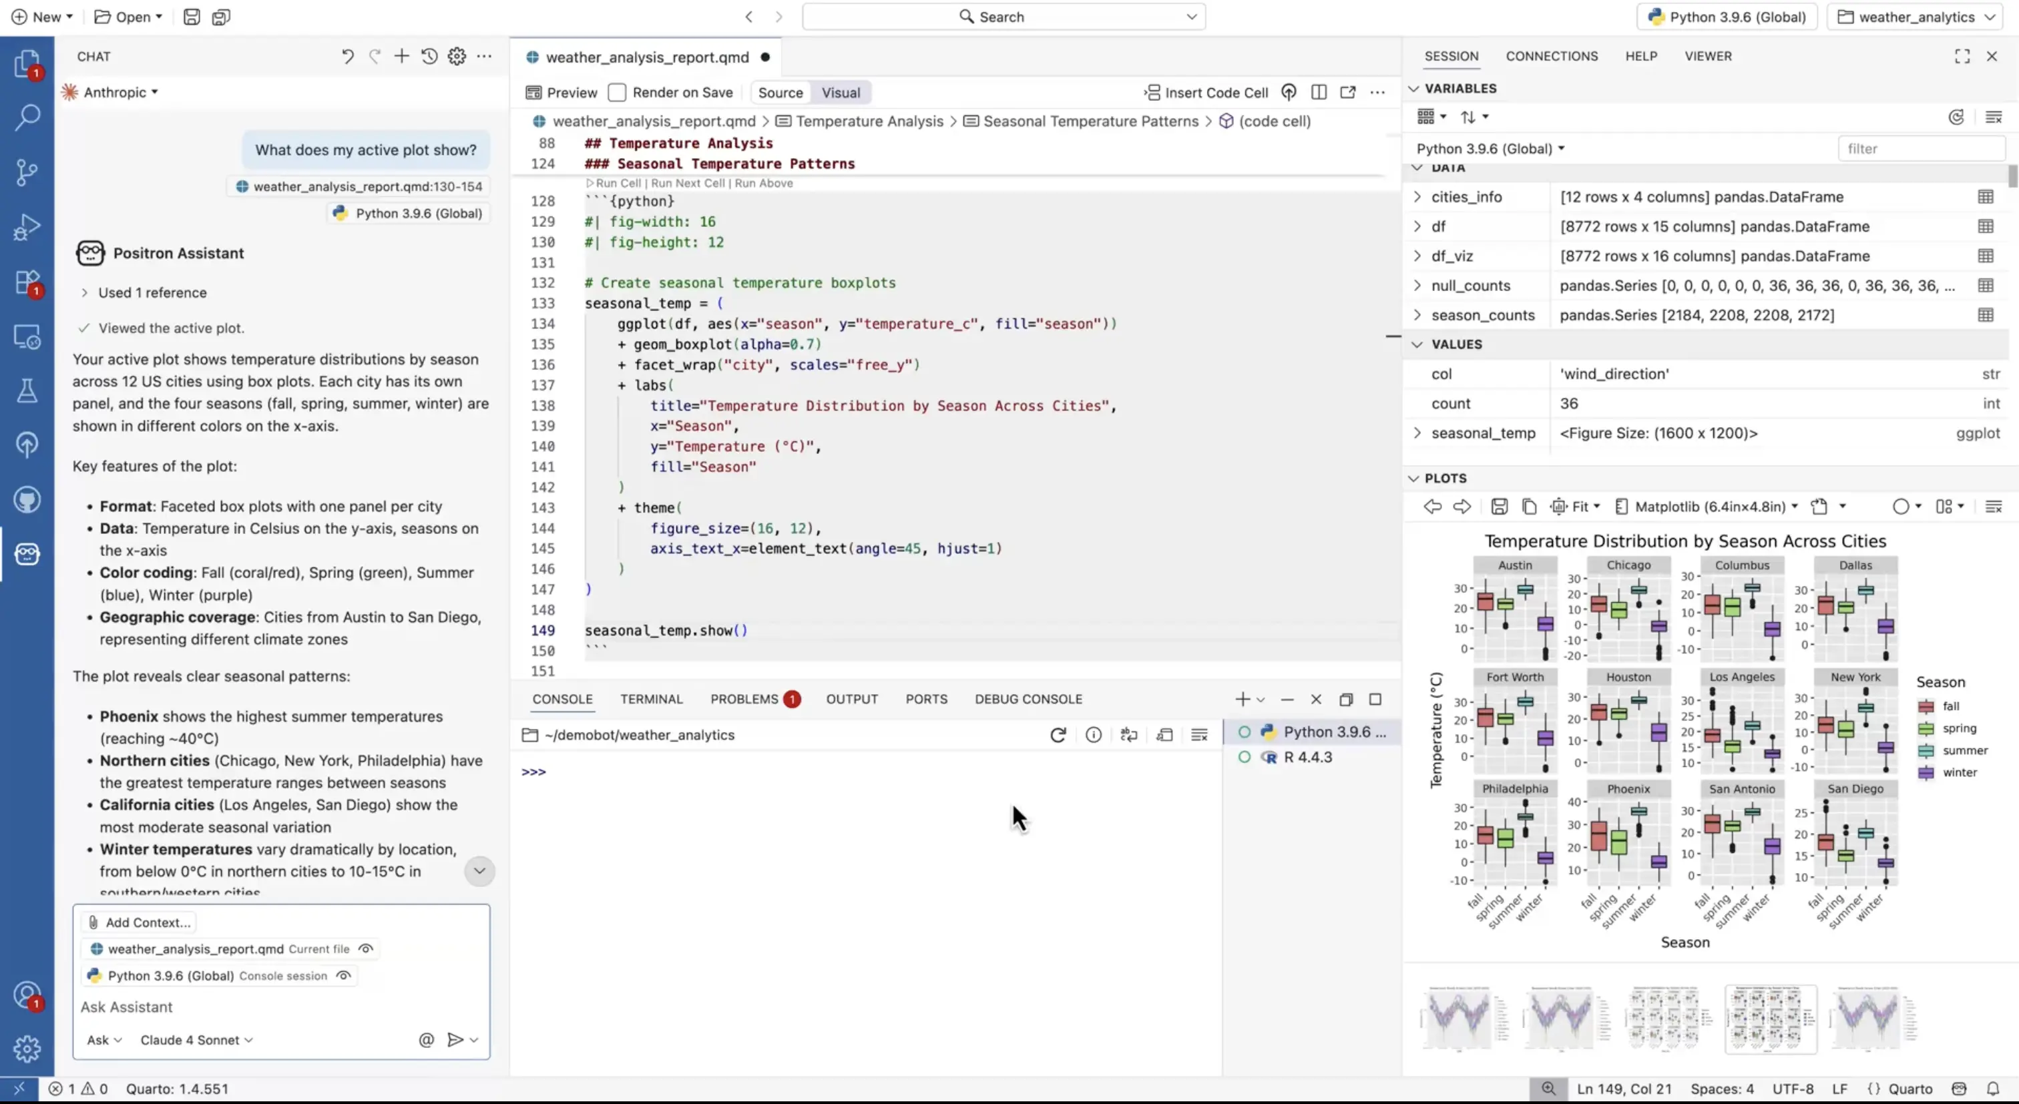Switch to the CONNECTIONS tab

pyautogui.click(x=1551, y=57)
